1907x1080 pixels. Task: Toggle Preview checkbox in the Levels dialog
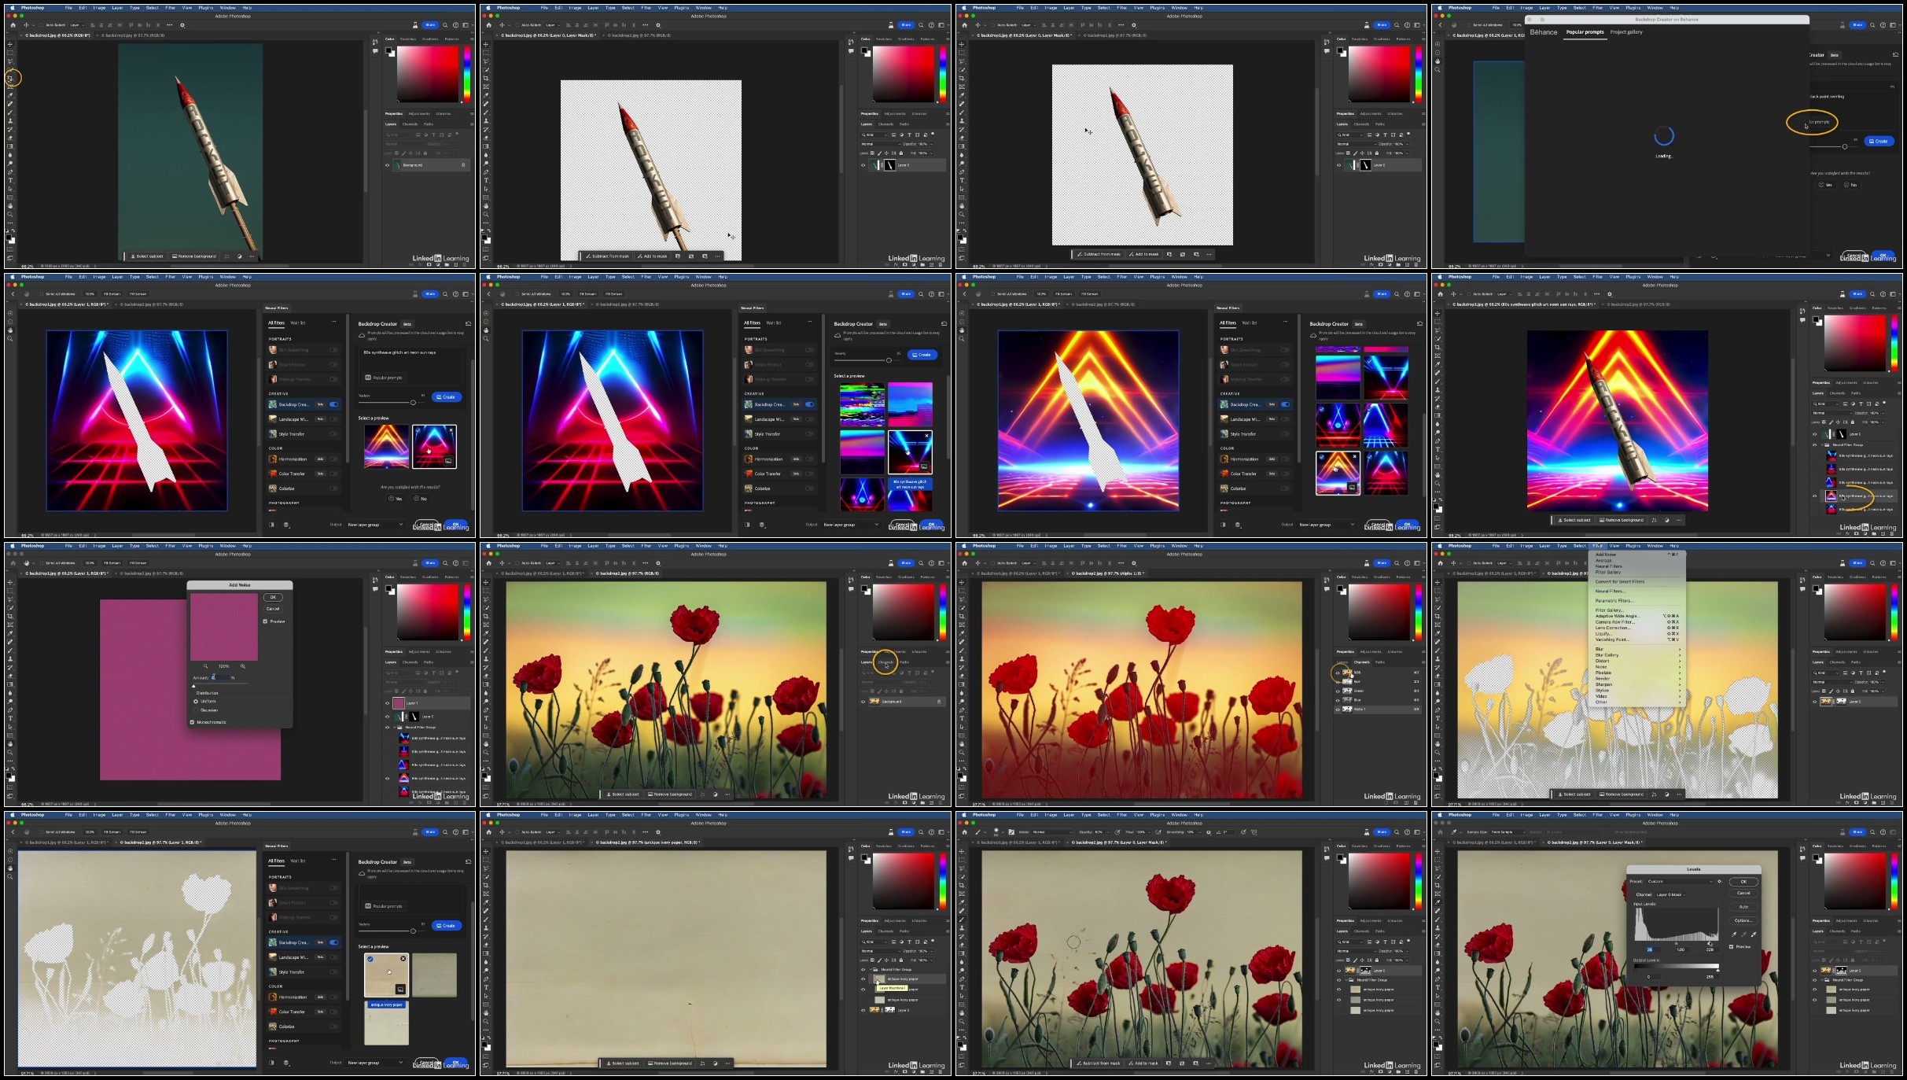click(x=1731, y=946)
